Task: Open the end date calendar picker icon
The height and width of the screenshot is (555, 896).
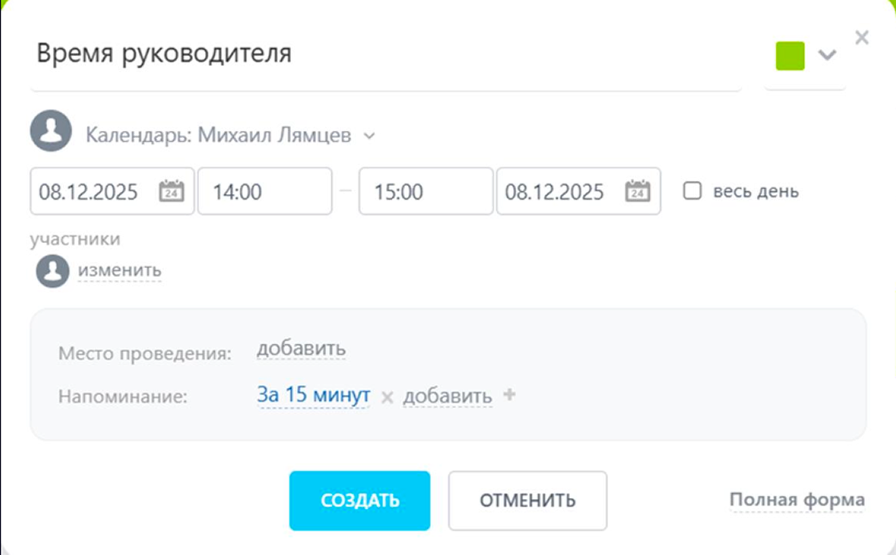Action: [x=637, y=191]
